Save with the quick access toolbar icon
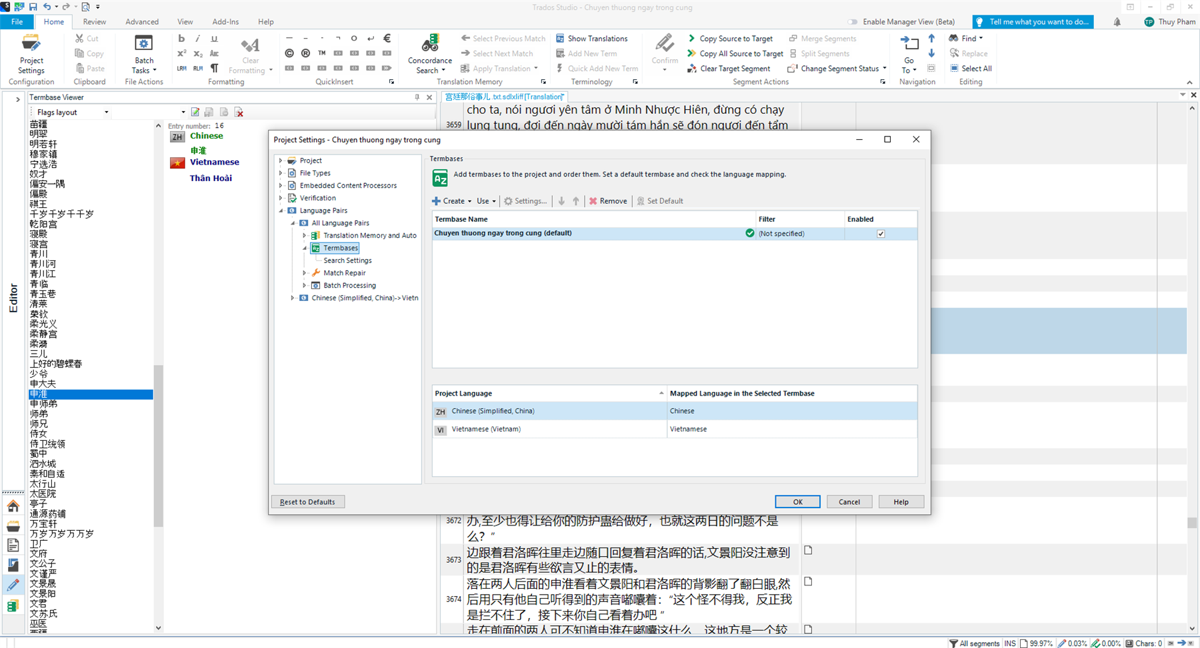The width and height of the screenshot is (1200, 648). pos(33,7)
